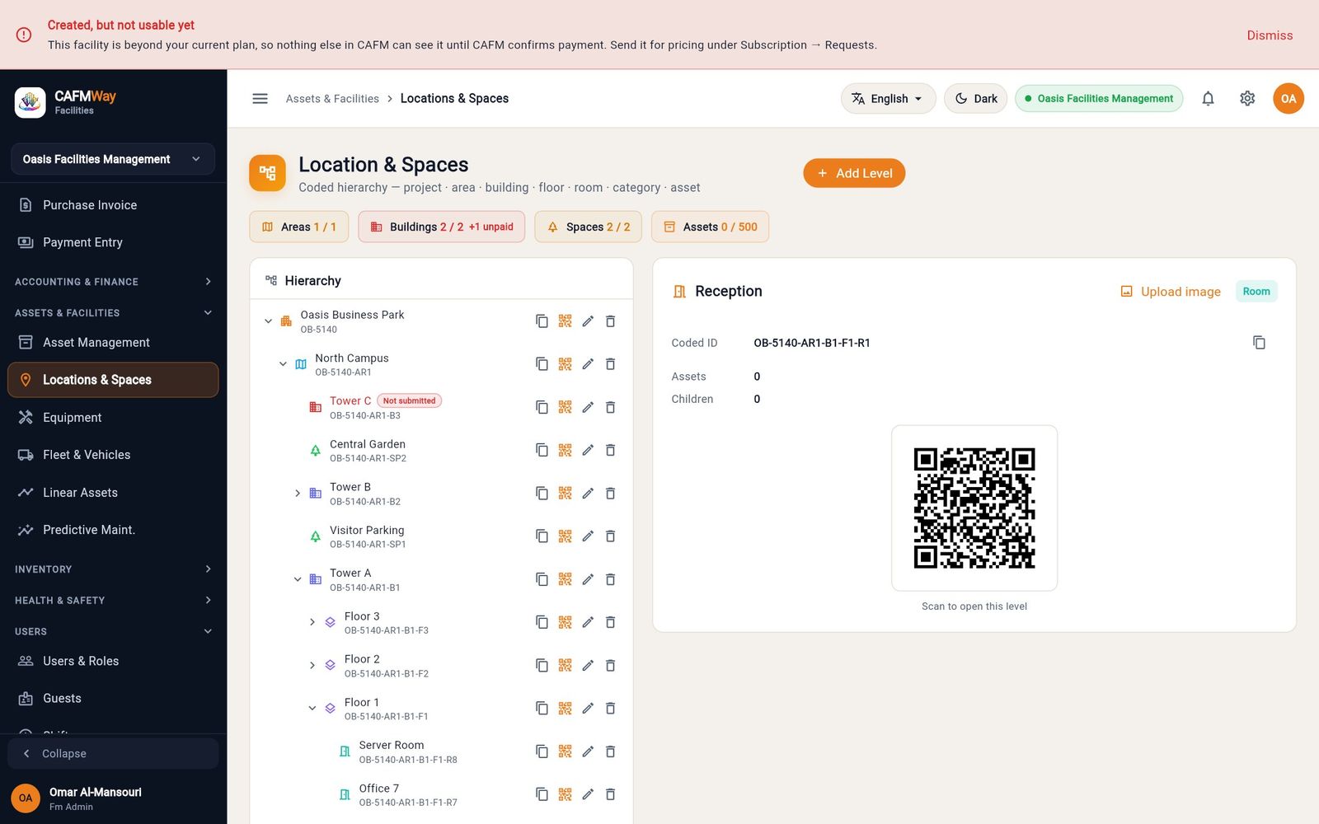Show QR code for Oasis Business Park
This screenshot has height=824, width=1319.
565,321
